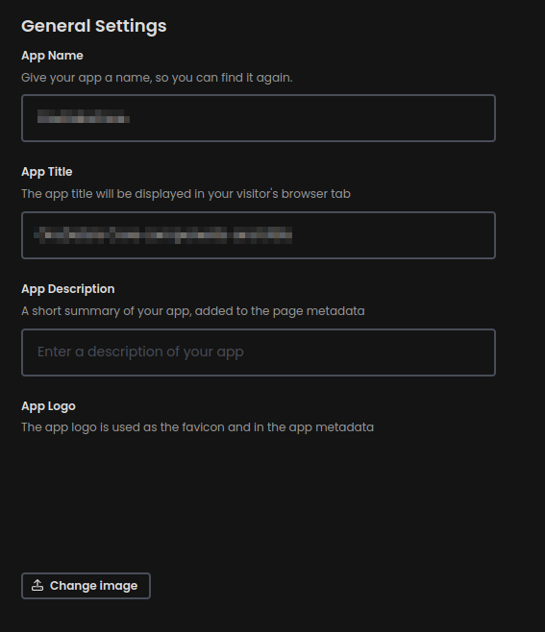
Task: Click the blurred text inside App Title
Action: click(x=163, y=235)
